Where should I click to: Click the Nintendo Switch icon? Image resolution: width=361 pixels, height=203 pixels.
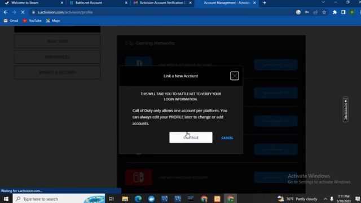click(x=139, y=178)
